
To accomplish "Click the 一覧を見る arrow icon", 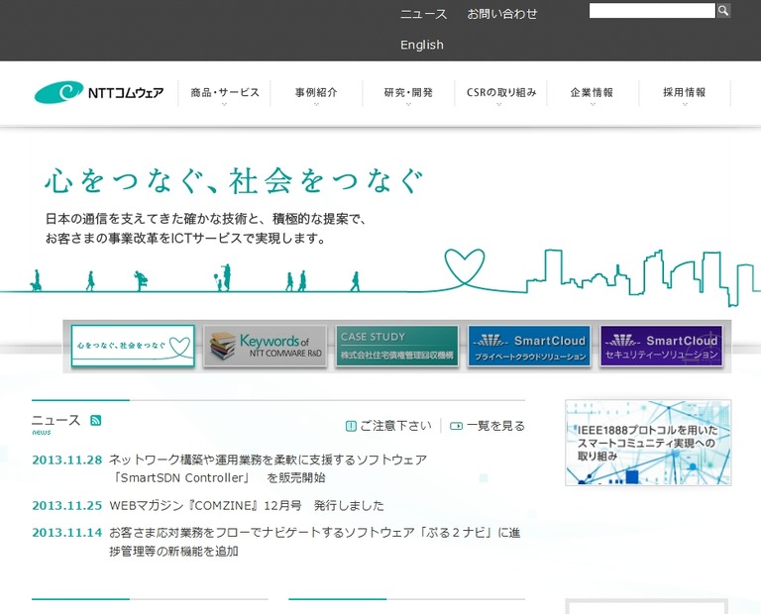I will click(x=456, y=426).
